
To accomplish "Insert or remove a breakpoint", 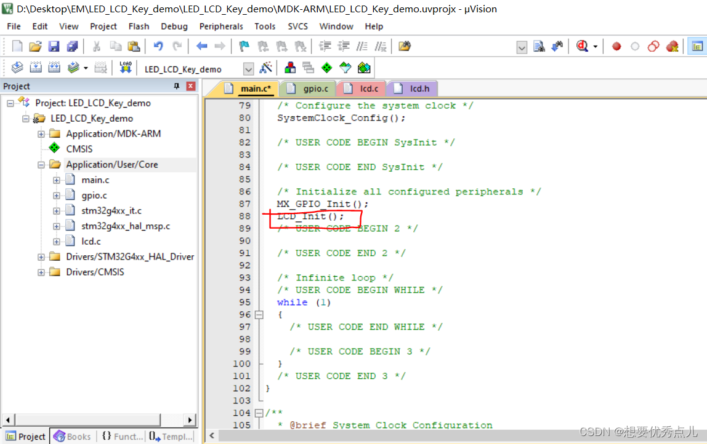I will [x=616, y=46].
